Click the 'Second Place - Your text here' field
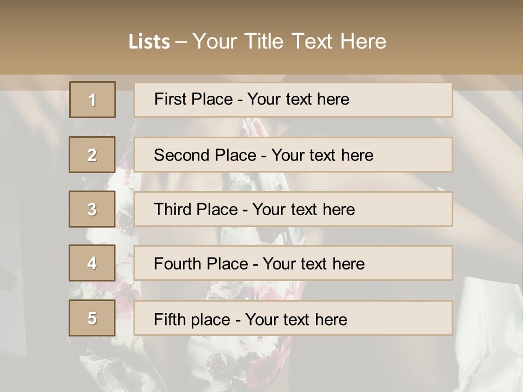 click(293, 155)
